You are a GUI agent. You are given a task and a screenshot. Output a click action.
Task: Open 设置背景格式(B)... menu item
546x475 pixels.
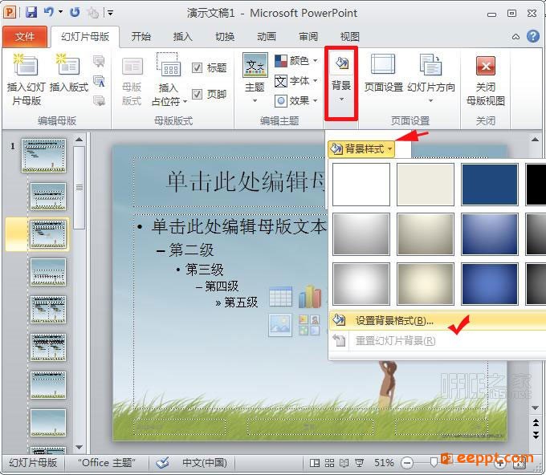click(x=438, y=320)
